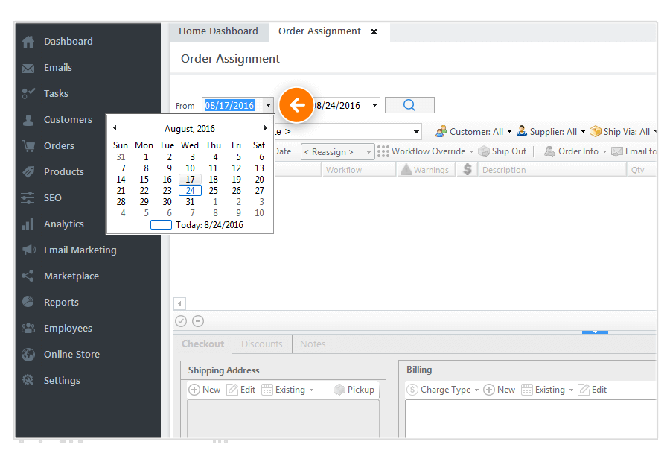Open Email Marketing megaphone icon
This screenshot has height=462, width=670.
(x=28, y=250)
